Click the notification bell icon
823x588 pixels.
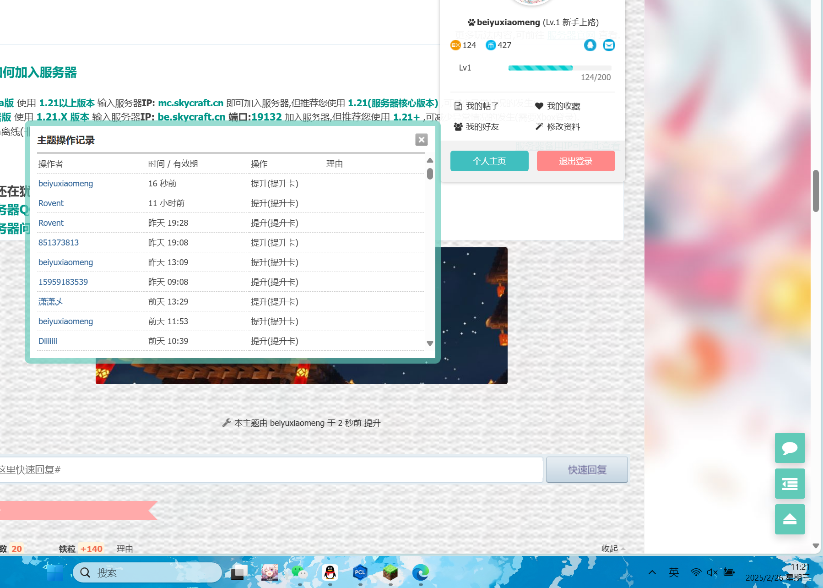pyautogui.click(x=590, y=45)
